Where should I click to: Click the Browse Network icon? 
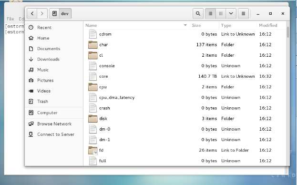click(31, 124)
